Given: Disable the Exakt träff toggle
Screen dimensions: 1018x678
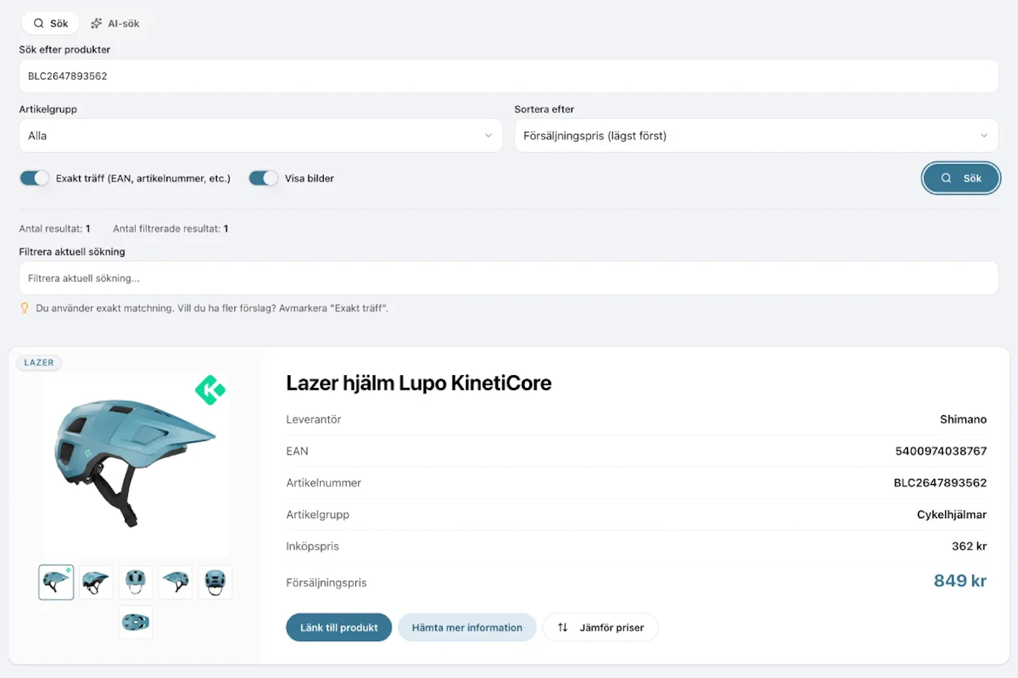Looking at the screenshot, I should 34,179.
